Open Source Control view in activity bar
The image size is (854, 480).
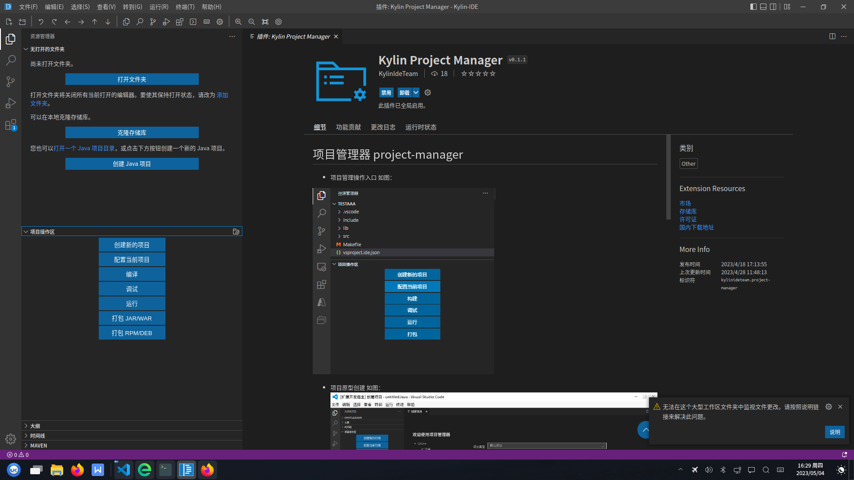click(x=11, y=82)
